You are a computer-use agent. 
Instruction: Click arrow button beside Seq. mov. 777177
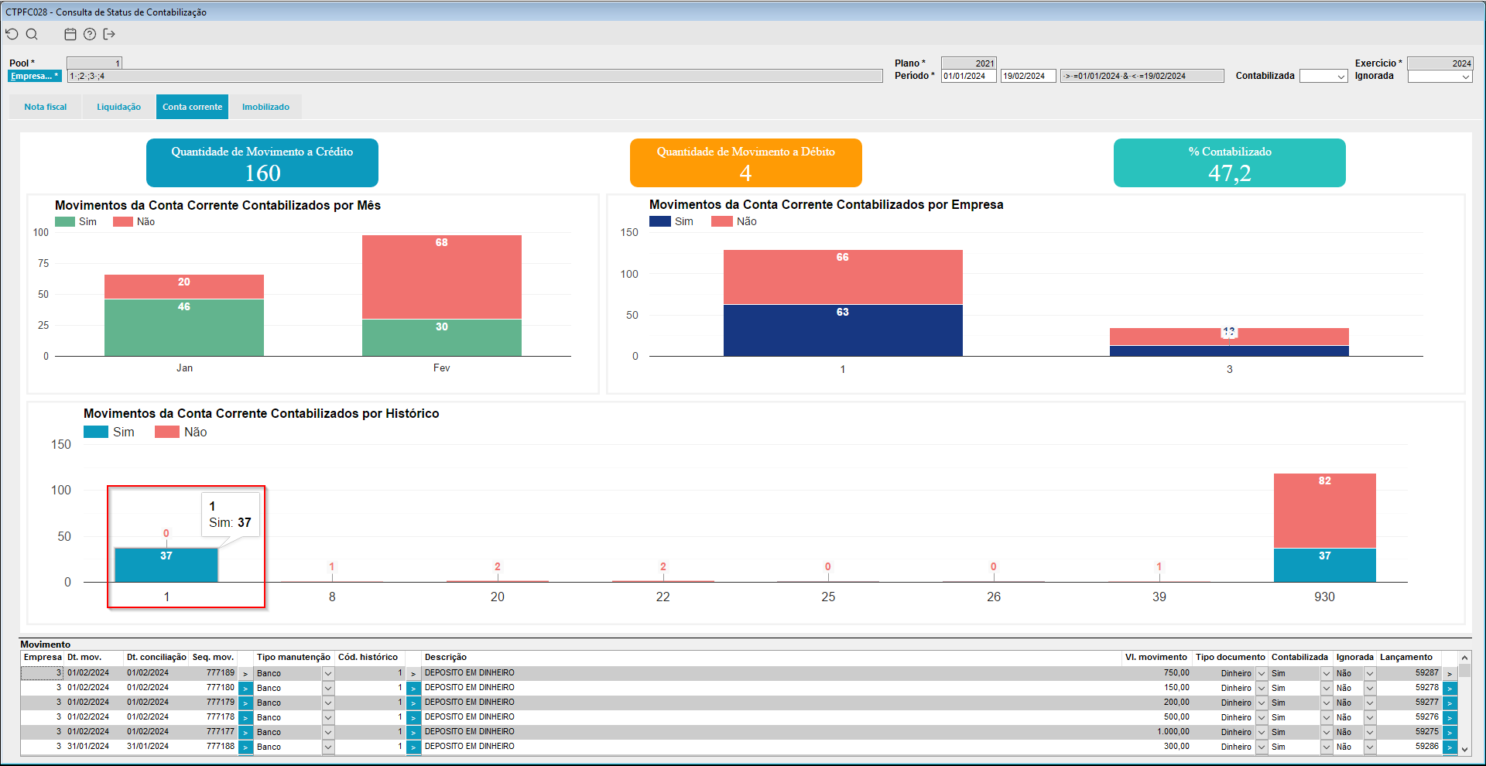click(x=245, y=732)
